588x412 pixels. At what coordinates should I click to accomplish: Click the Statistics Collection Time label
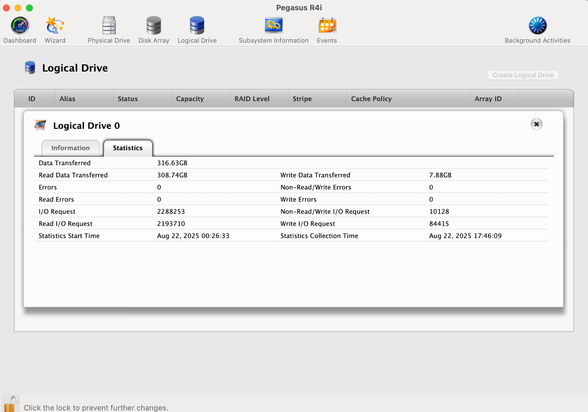[319, 236]
